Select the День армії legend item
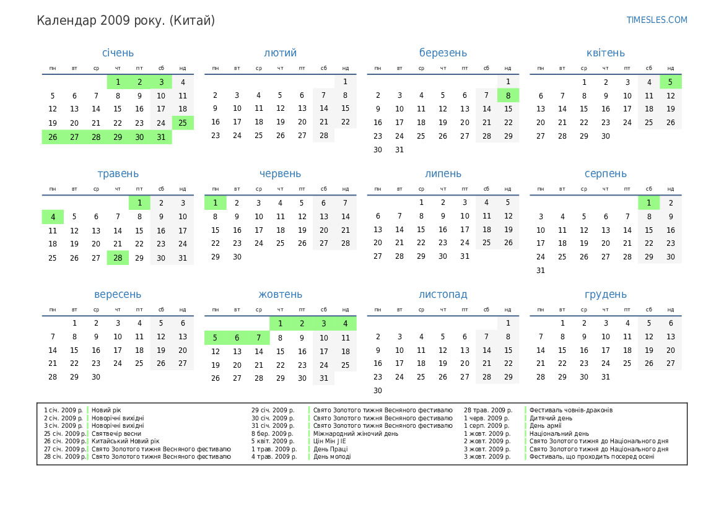 point(546,426)
